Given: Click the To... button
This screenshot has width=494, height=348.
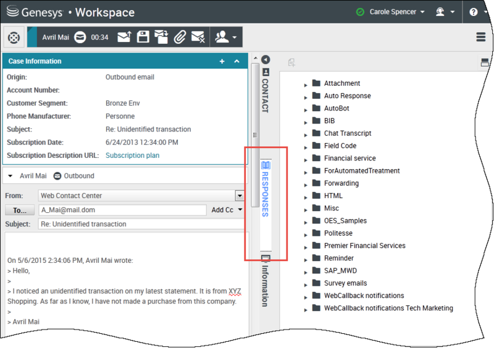Looking at the screenshot, I should (20, 210).
